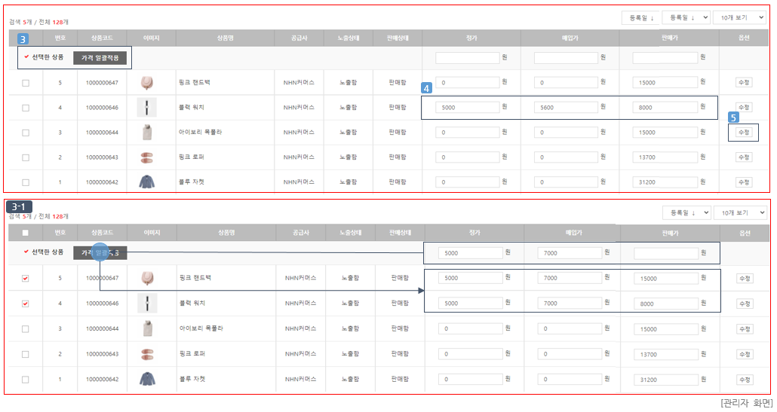
Task: Click the blue jacket thumbnail in section 3-1
Action: [x=146, y=379]
